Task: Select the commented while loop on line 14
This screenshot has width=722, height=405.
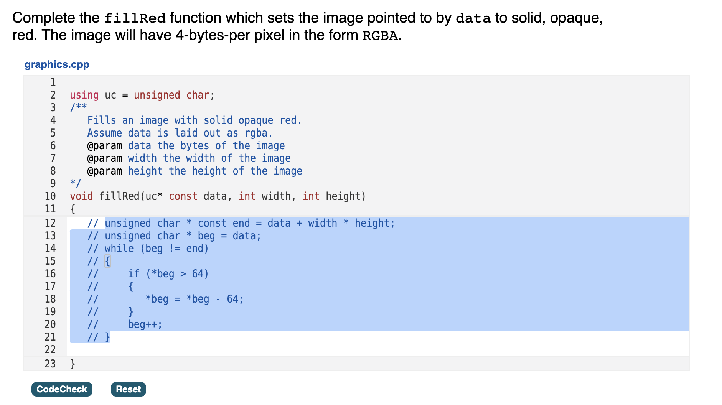Action: tap(149, 248)
